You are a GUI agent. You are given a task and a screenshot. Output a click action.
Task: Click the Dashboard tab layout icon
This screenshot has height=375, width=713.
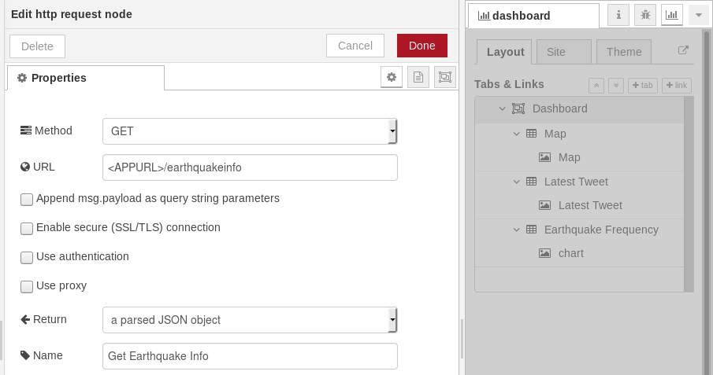(518, 108)
